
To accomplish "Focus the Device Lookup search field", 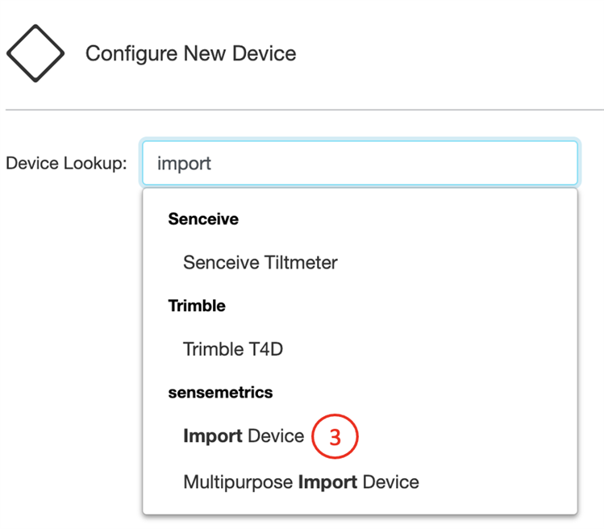I will [x=360, y=164].
